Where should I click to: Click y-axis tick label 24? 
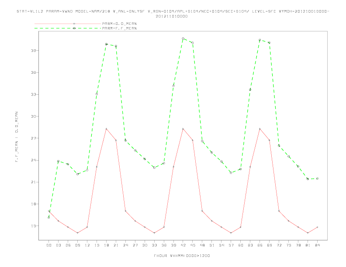click(x=34, y=160)
